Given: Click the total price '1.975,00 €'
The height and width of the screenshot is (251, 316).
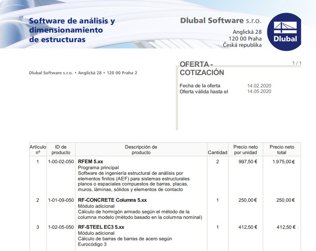Looking at the screenshot, I should 284,162.
